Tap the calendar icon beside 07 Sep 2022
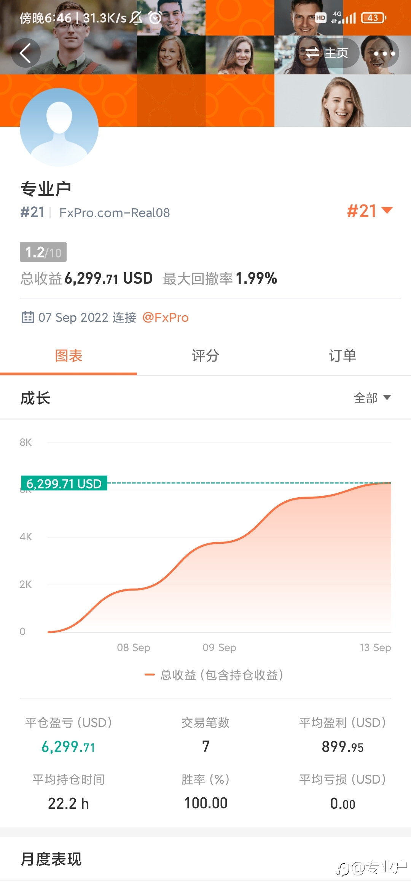The image size is (411, 891). coord(28,317)
